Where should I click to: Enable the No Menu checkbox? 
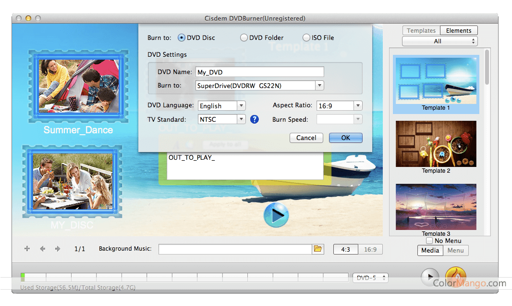[429, 241]
